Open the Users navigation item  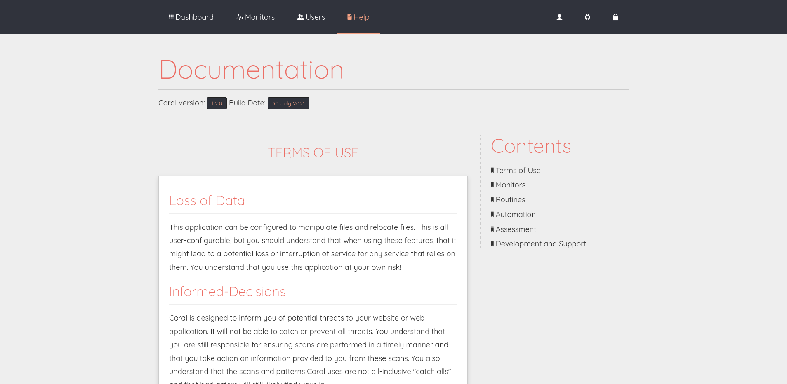coord(311,17)
